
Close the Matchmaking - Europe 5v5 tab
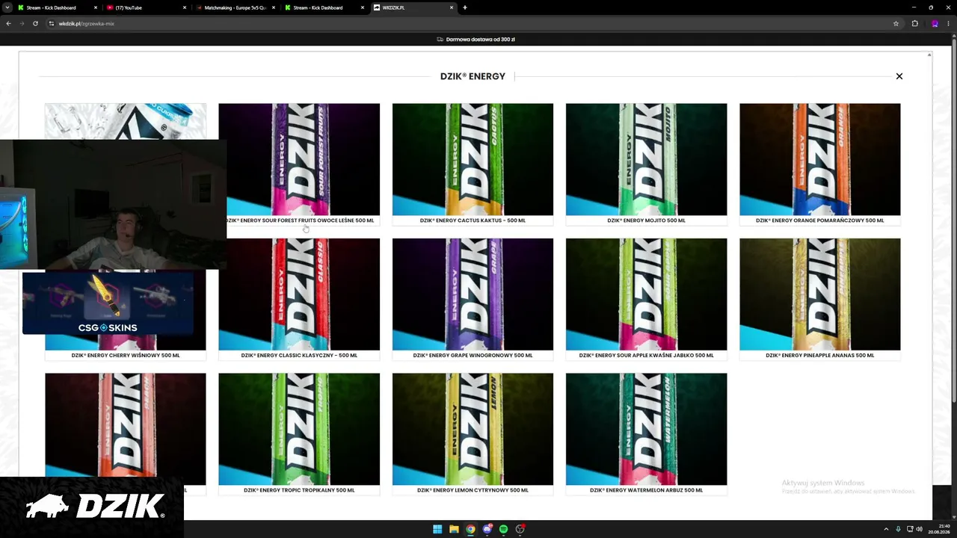[x=274, y=7]
